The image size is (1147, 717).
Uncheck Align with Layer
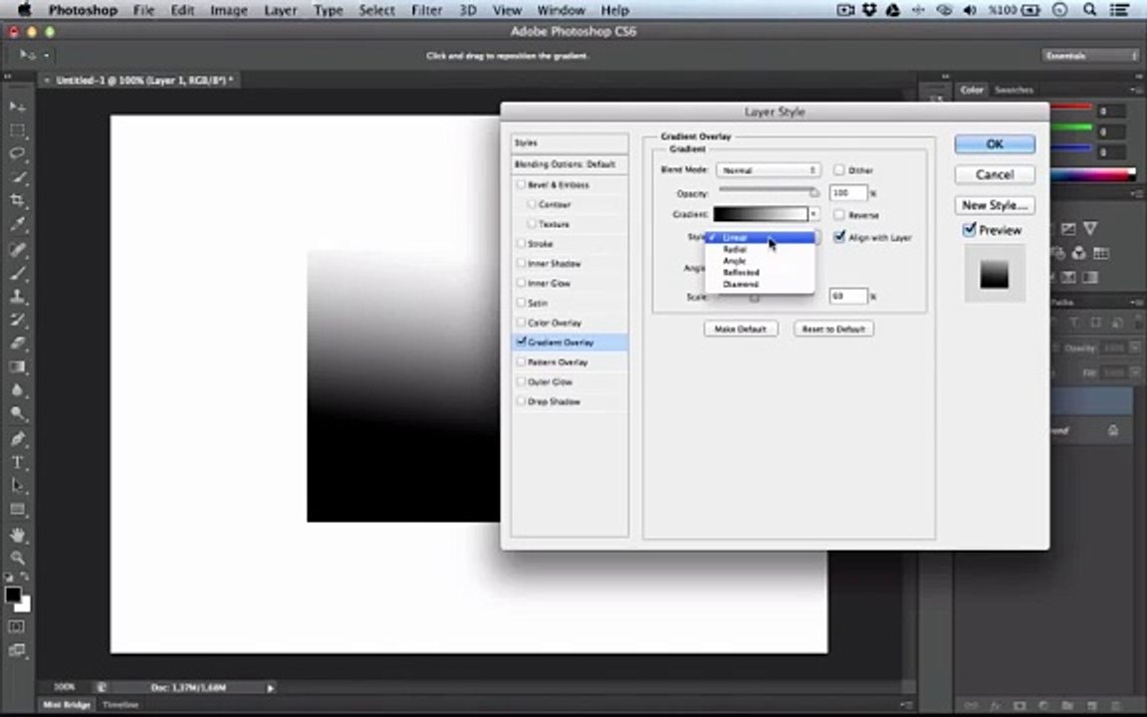[839, 236]
